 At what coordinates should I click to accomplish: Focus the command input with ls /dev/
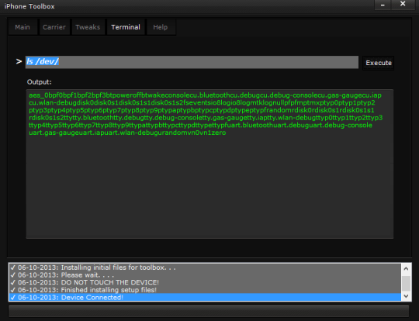pos(192,62)
